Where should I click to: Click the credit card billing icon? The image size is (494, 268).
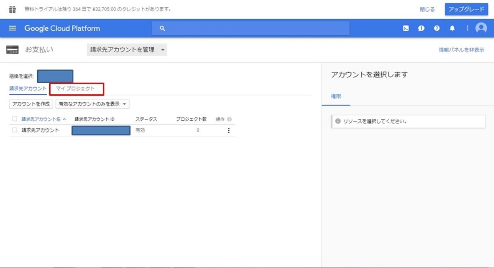pos(12,50)
